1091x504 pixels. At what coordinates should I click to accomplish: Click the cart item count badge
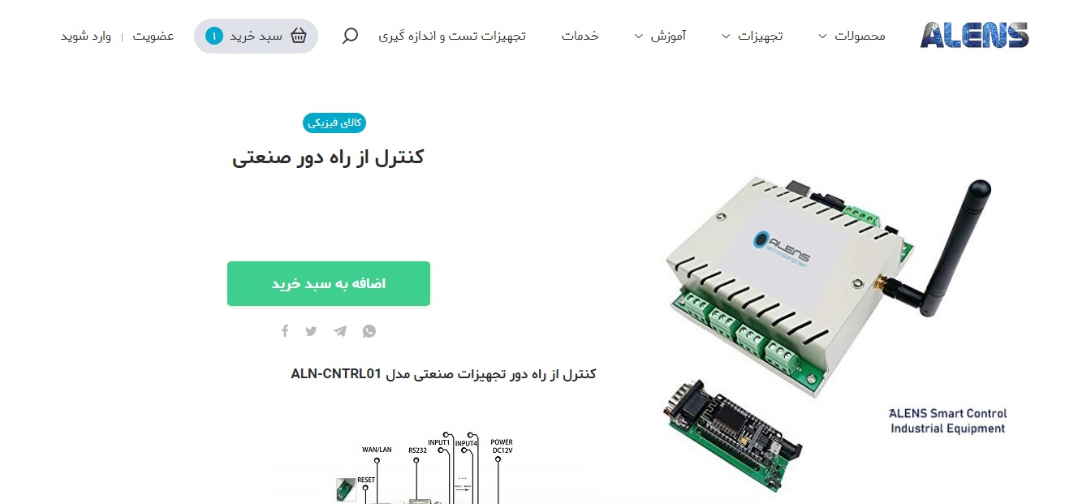[214, 36]
